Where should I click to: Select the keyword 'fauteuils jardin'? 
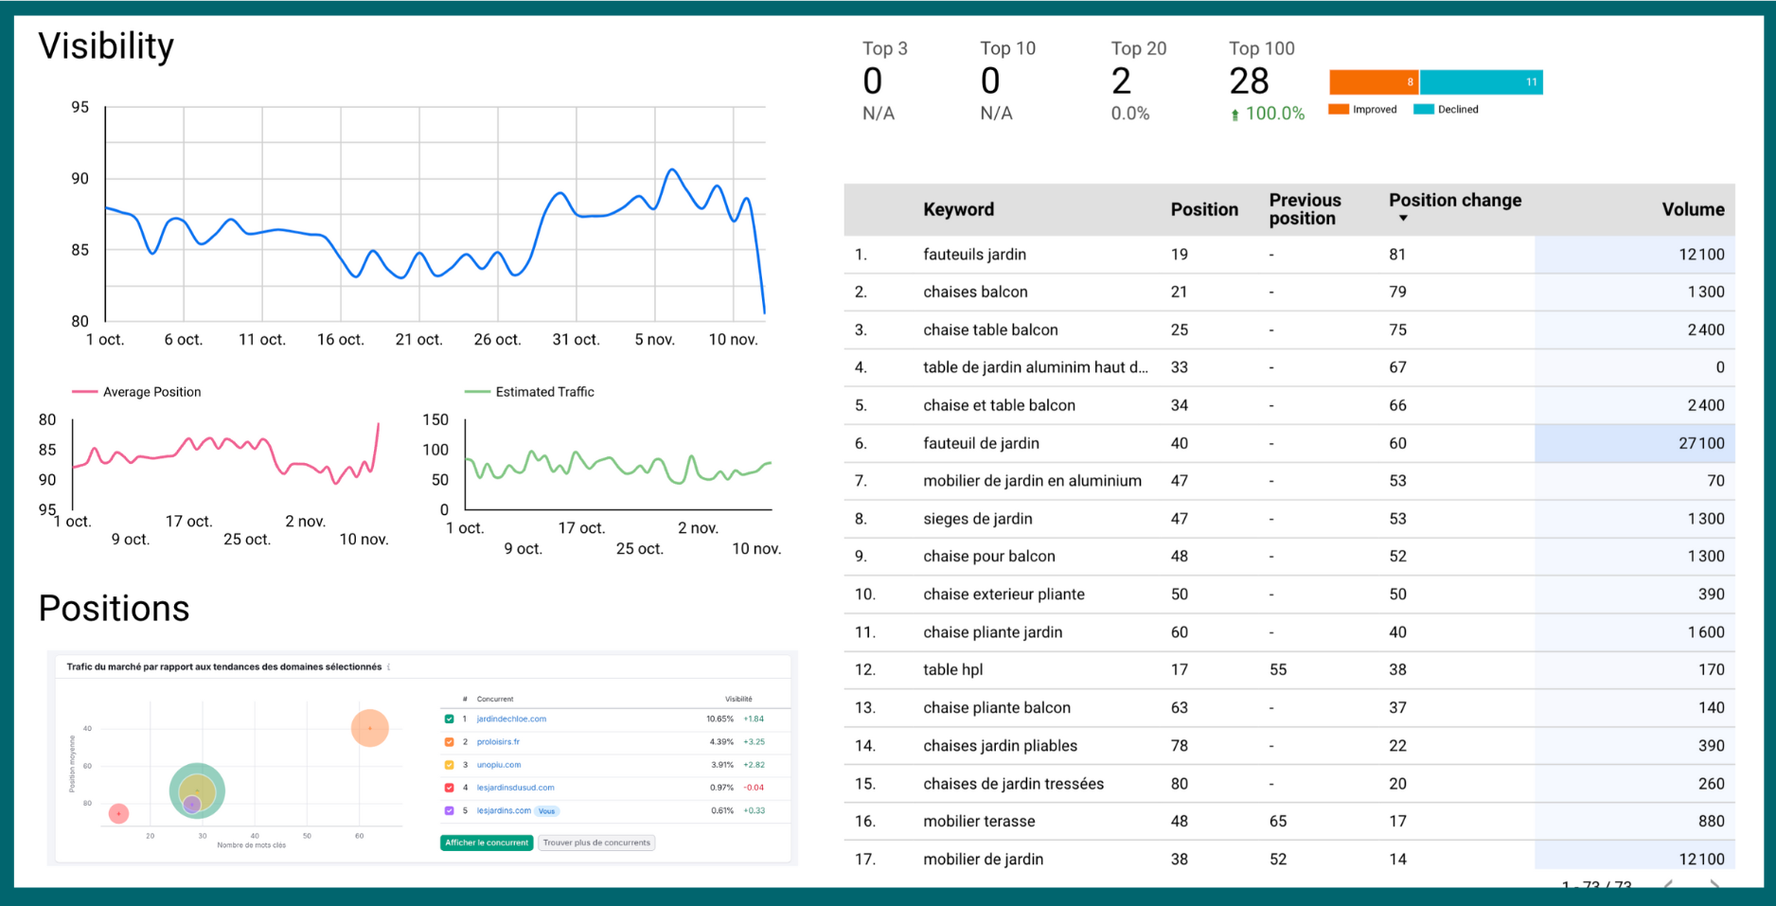click(974, 255)
